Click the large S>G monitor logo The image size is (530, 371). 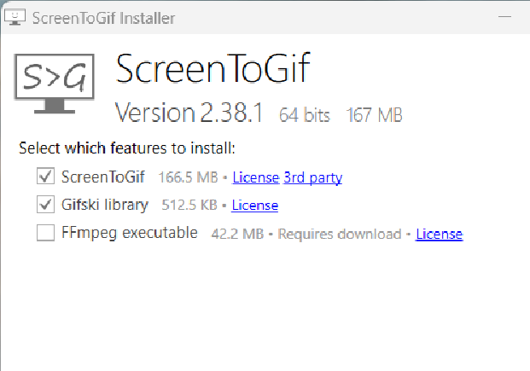point(54,84)
